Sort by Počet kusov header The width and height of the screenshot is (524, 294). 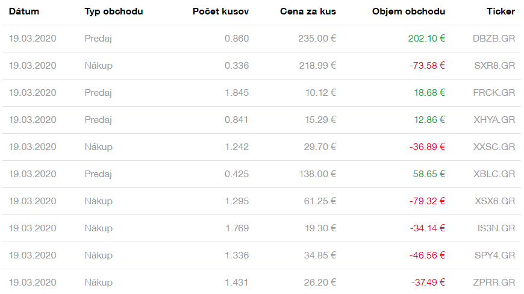[x=220, y=11]
